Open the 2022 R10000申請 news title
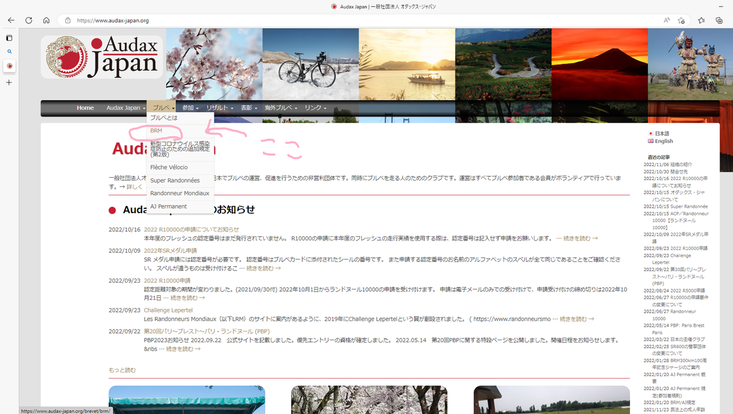Viewport: 733px width, 414px height. coord(167,280)
